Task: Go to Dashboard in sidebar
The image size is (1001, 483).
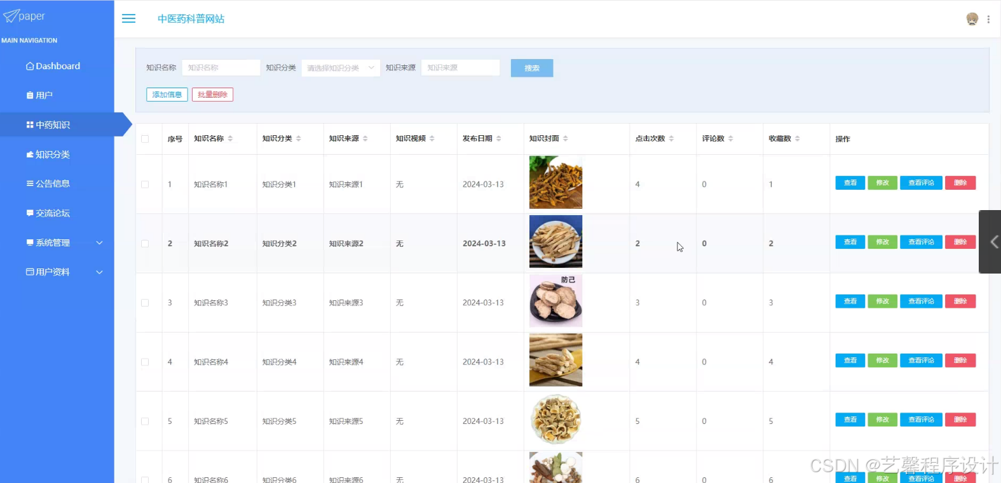Action: point(53,66)
